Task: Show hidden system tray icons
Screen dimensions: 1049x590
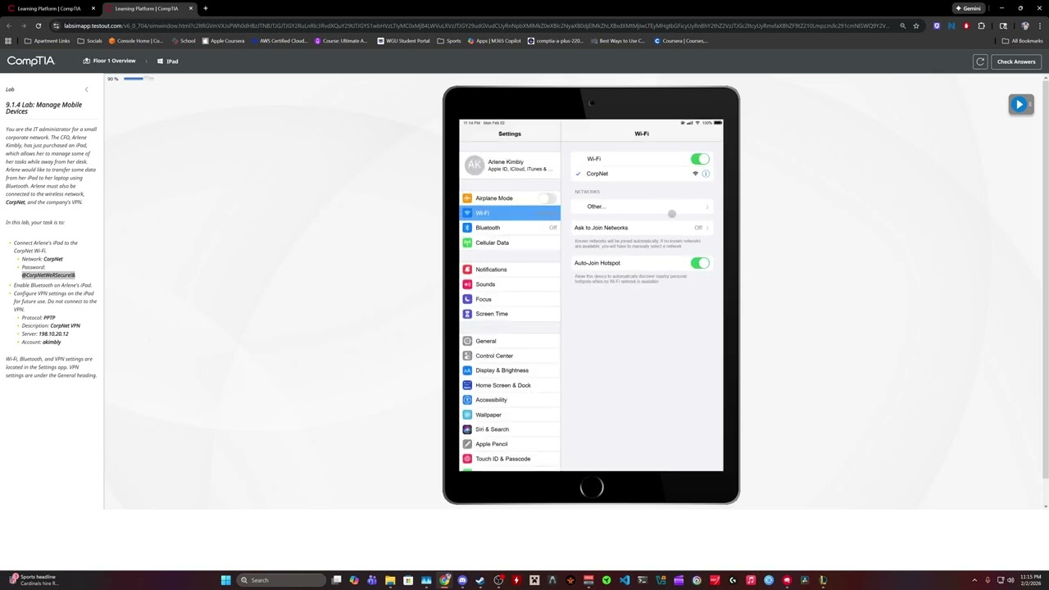Action: [974, 580]
